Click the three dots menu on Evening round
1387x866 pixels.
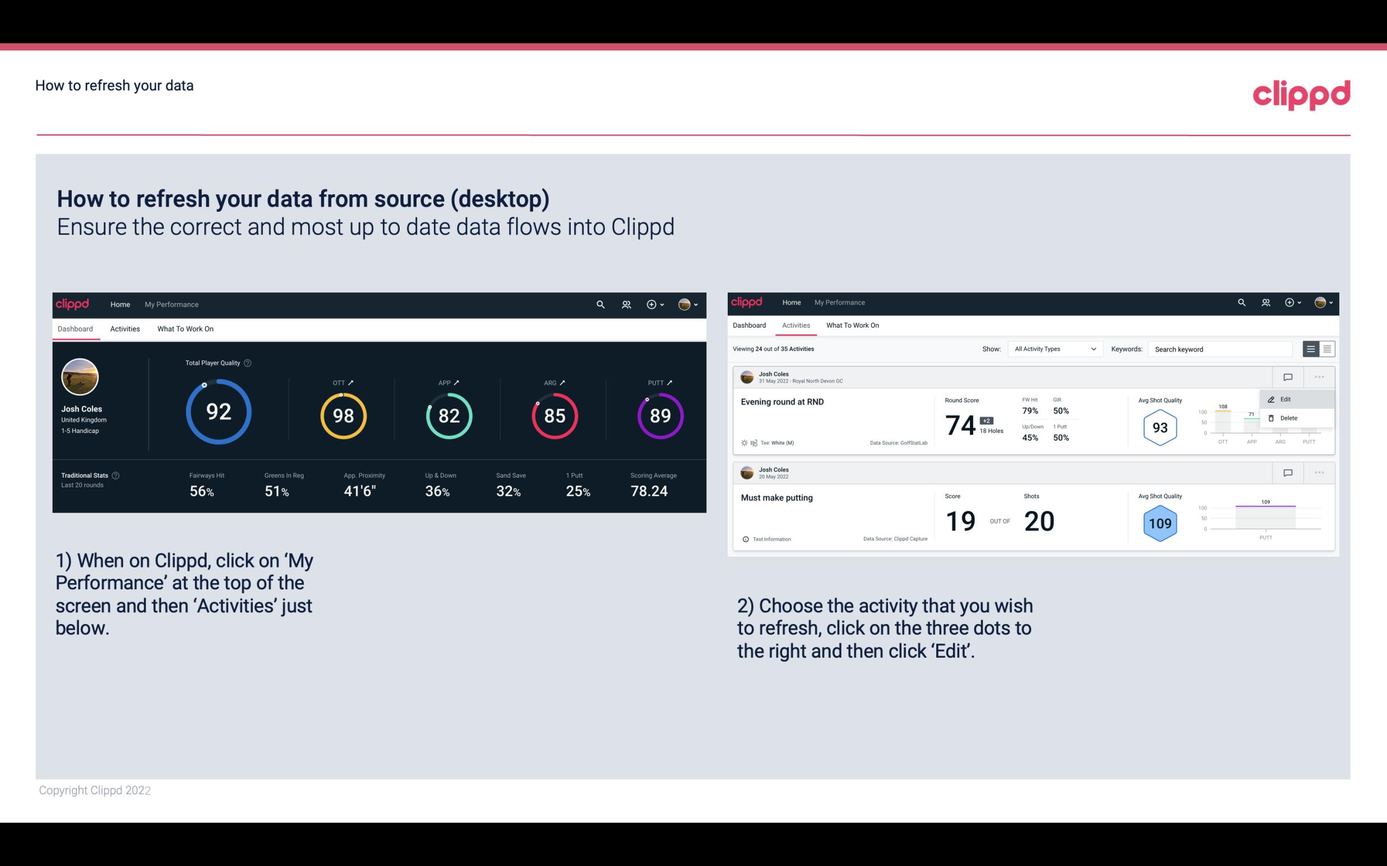tap(1318, 376)
